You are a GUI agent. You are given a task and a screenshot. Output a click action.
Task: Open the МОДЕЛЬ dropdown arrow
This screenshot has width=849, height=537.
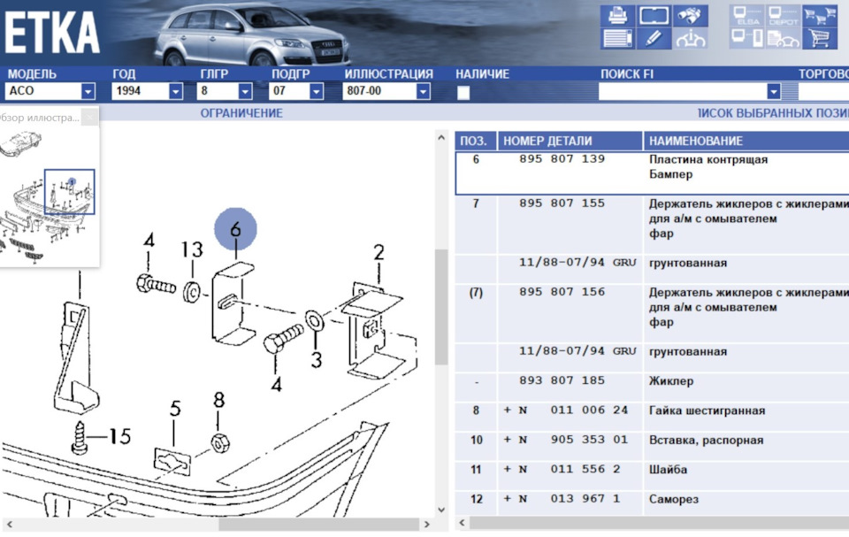tap(88, 92)
